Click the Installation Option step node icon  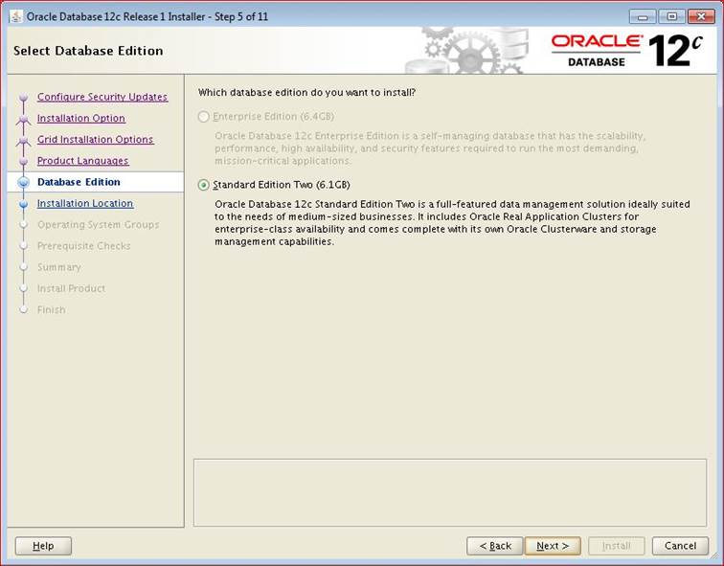[23, 119]
